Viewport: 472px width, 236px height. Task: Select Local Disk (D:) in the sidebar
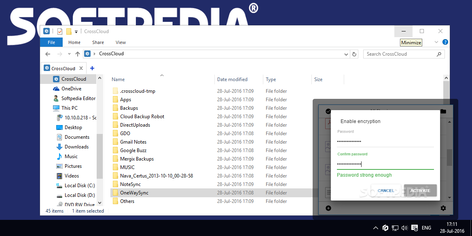coord(79,195)
